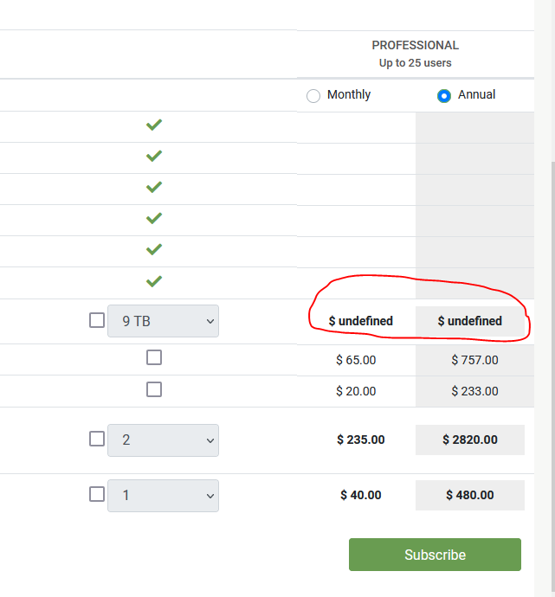Viewport: 555px width, 597px height.
Task: Tick the checkbox beside the 9 TB dropdown
Action: tap(97, 320)
